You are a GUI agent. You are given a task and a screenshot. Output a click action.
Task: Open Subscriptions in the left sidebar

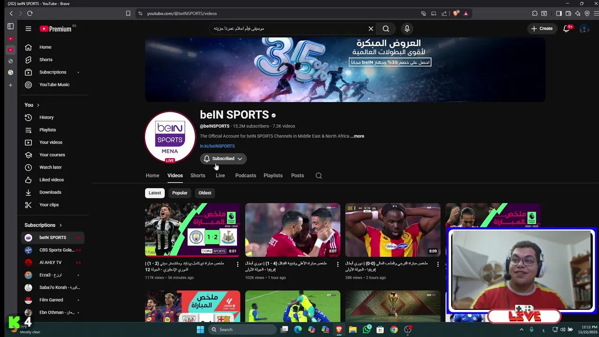click(52, 72)
